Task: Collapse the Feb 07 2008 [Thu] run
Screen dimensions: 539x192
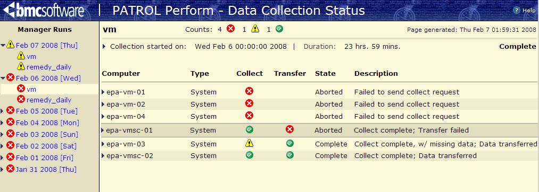Action: [3, 45]
